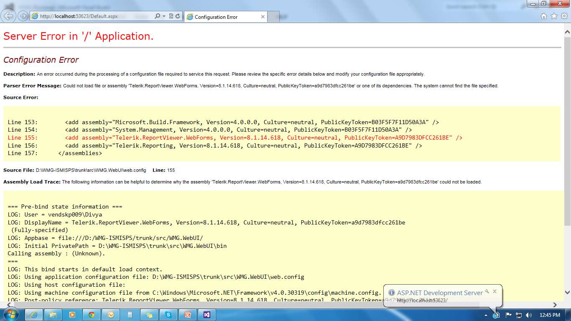The height and width of the screenshot is (321, 571).
Task: Click Line 153 Microsoft.Build.Framework assembly text
Action: (223, 122)
